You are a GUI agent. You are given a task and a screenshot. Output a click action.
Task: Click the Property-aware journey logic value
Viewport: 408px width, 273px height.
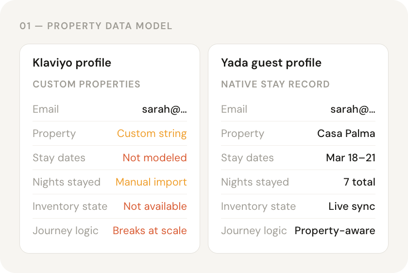pos(335,231)
